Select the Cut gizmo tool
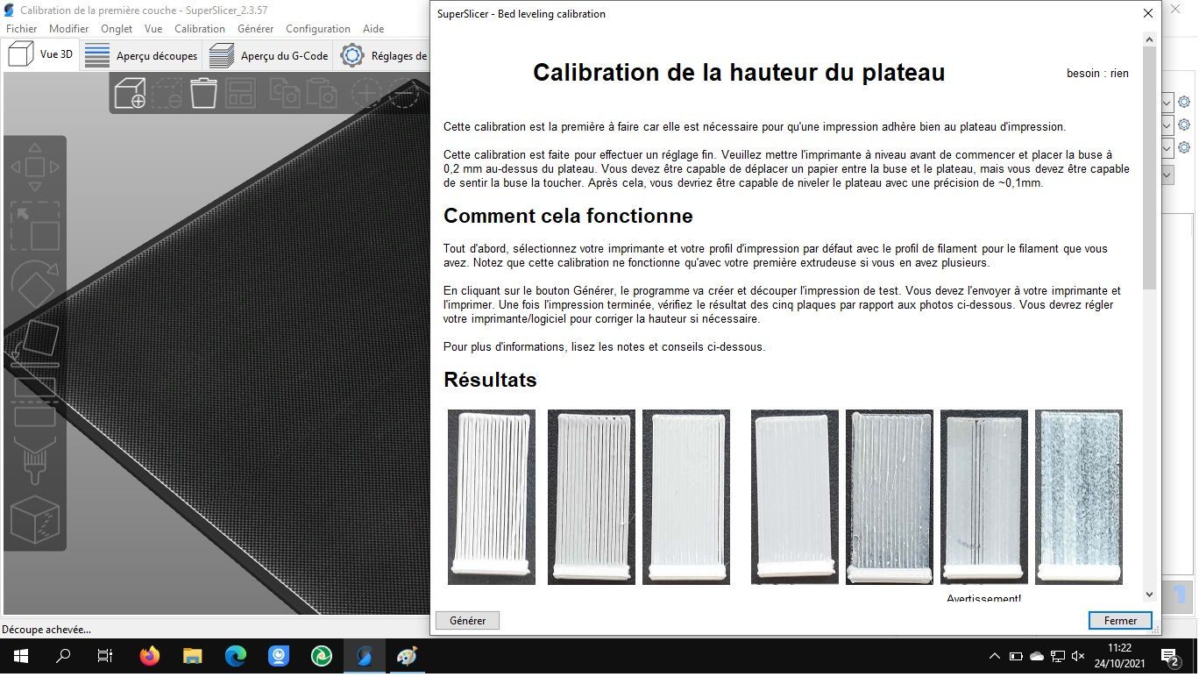1199x677 pixels. click(x=35, y=403)
